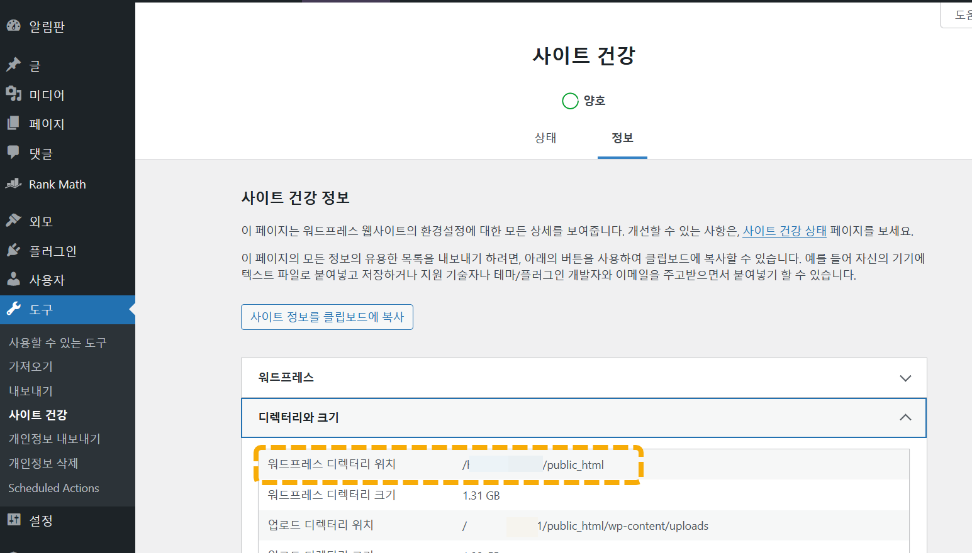Select the 정보 tab
This screenshot has height=553, width=972.
tap(622, 138)
